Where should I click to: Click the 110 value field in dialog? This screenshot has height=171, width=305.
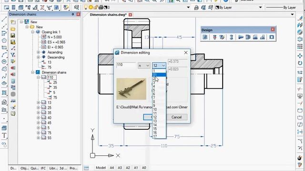(x=126, y=65)
